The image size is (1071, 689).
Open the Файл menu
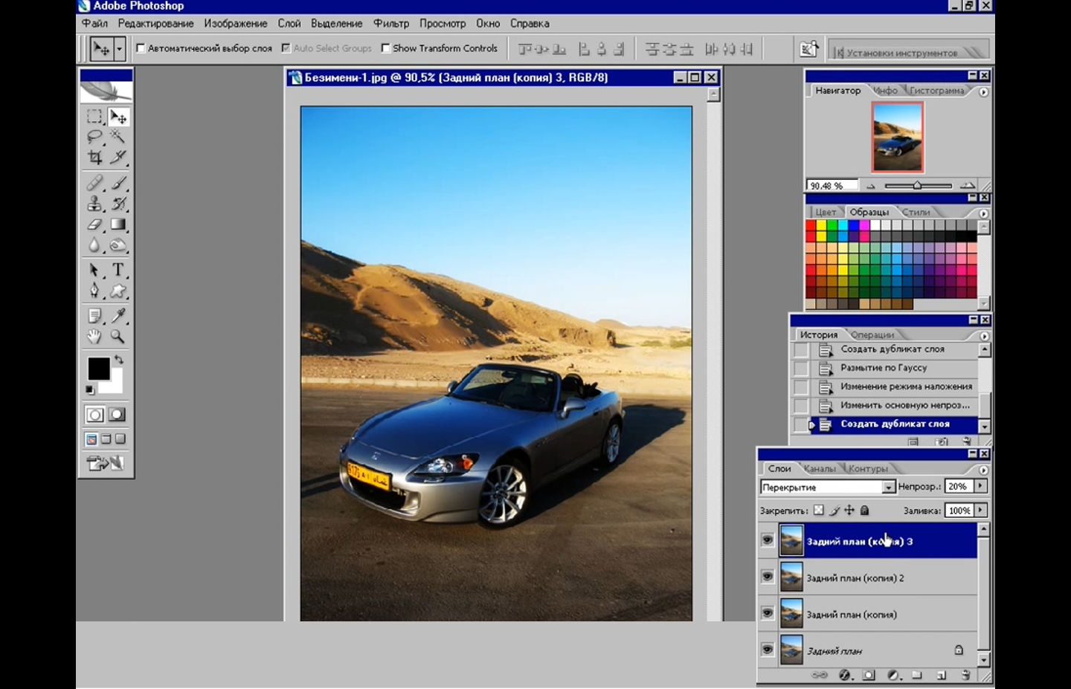coord(94,24)
